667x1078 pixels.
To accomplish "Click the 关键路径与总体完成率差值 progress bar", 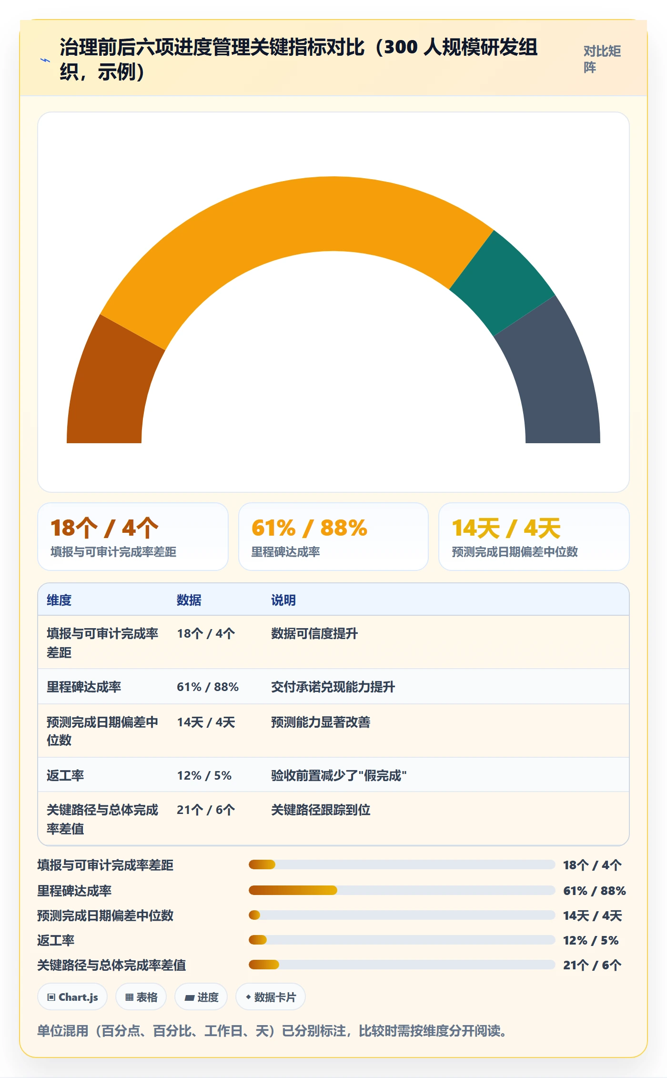I will (402, 965).
